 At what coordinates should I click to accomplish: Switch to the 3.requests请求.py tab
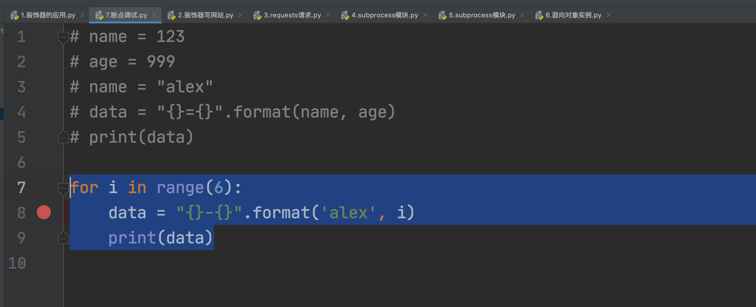tap(292, 15)
